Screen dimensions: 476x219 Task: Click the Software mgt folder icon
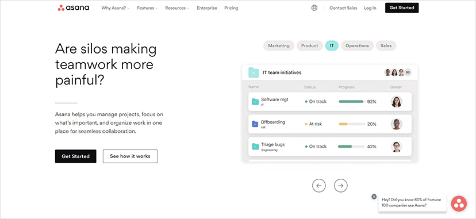(255, 102)
